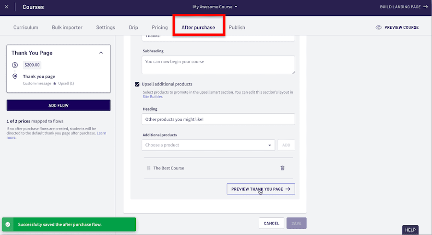Open the My Awesome Course dropdown
432x235 pixels.
coord(215,7)
